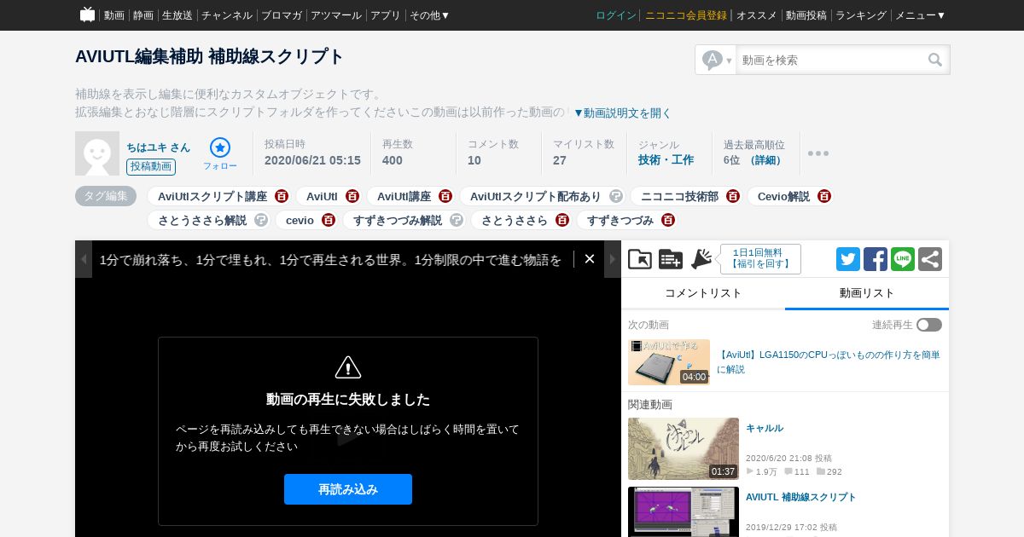Open the 動画投稿 link
The width and height of the screenshot is (1024, 537).
pyautogui.click(x=806, y=15)
